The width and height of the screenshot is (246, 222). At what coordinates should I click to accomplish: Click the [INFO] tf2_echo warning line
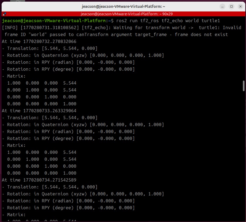click(x=121, y=28)
